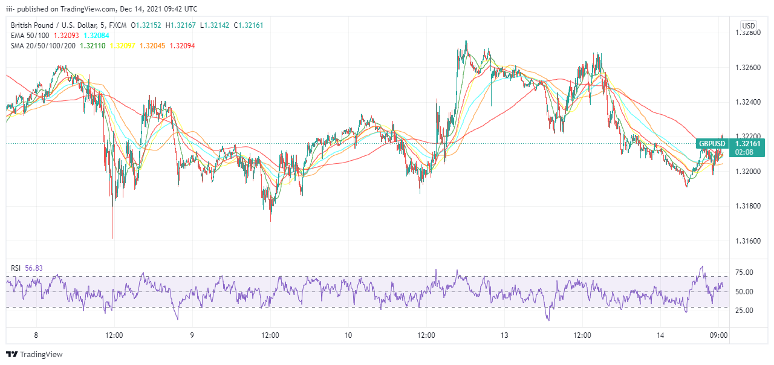The image size is (774, 365).
Task: Click the EMA value 1.32093 in red
Action: coord(68,36)
